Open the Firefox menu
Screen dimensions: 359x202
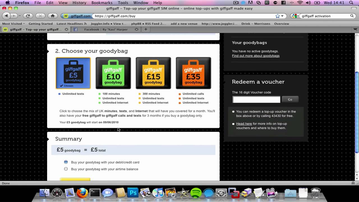click(22, 3)
